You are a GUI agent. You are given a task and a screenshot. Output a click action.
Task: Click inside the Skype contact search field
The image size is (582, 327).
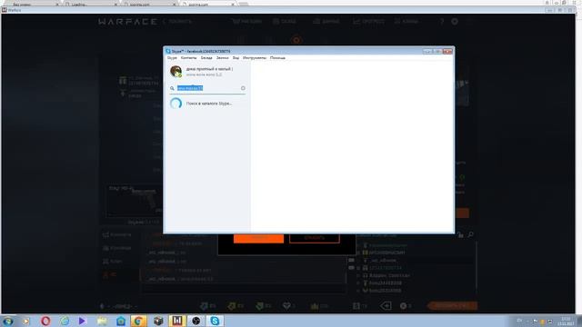coord(208,88)
